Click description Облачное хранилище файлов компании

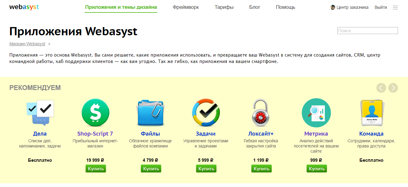coord(150,144)
